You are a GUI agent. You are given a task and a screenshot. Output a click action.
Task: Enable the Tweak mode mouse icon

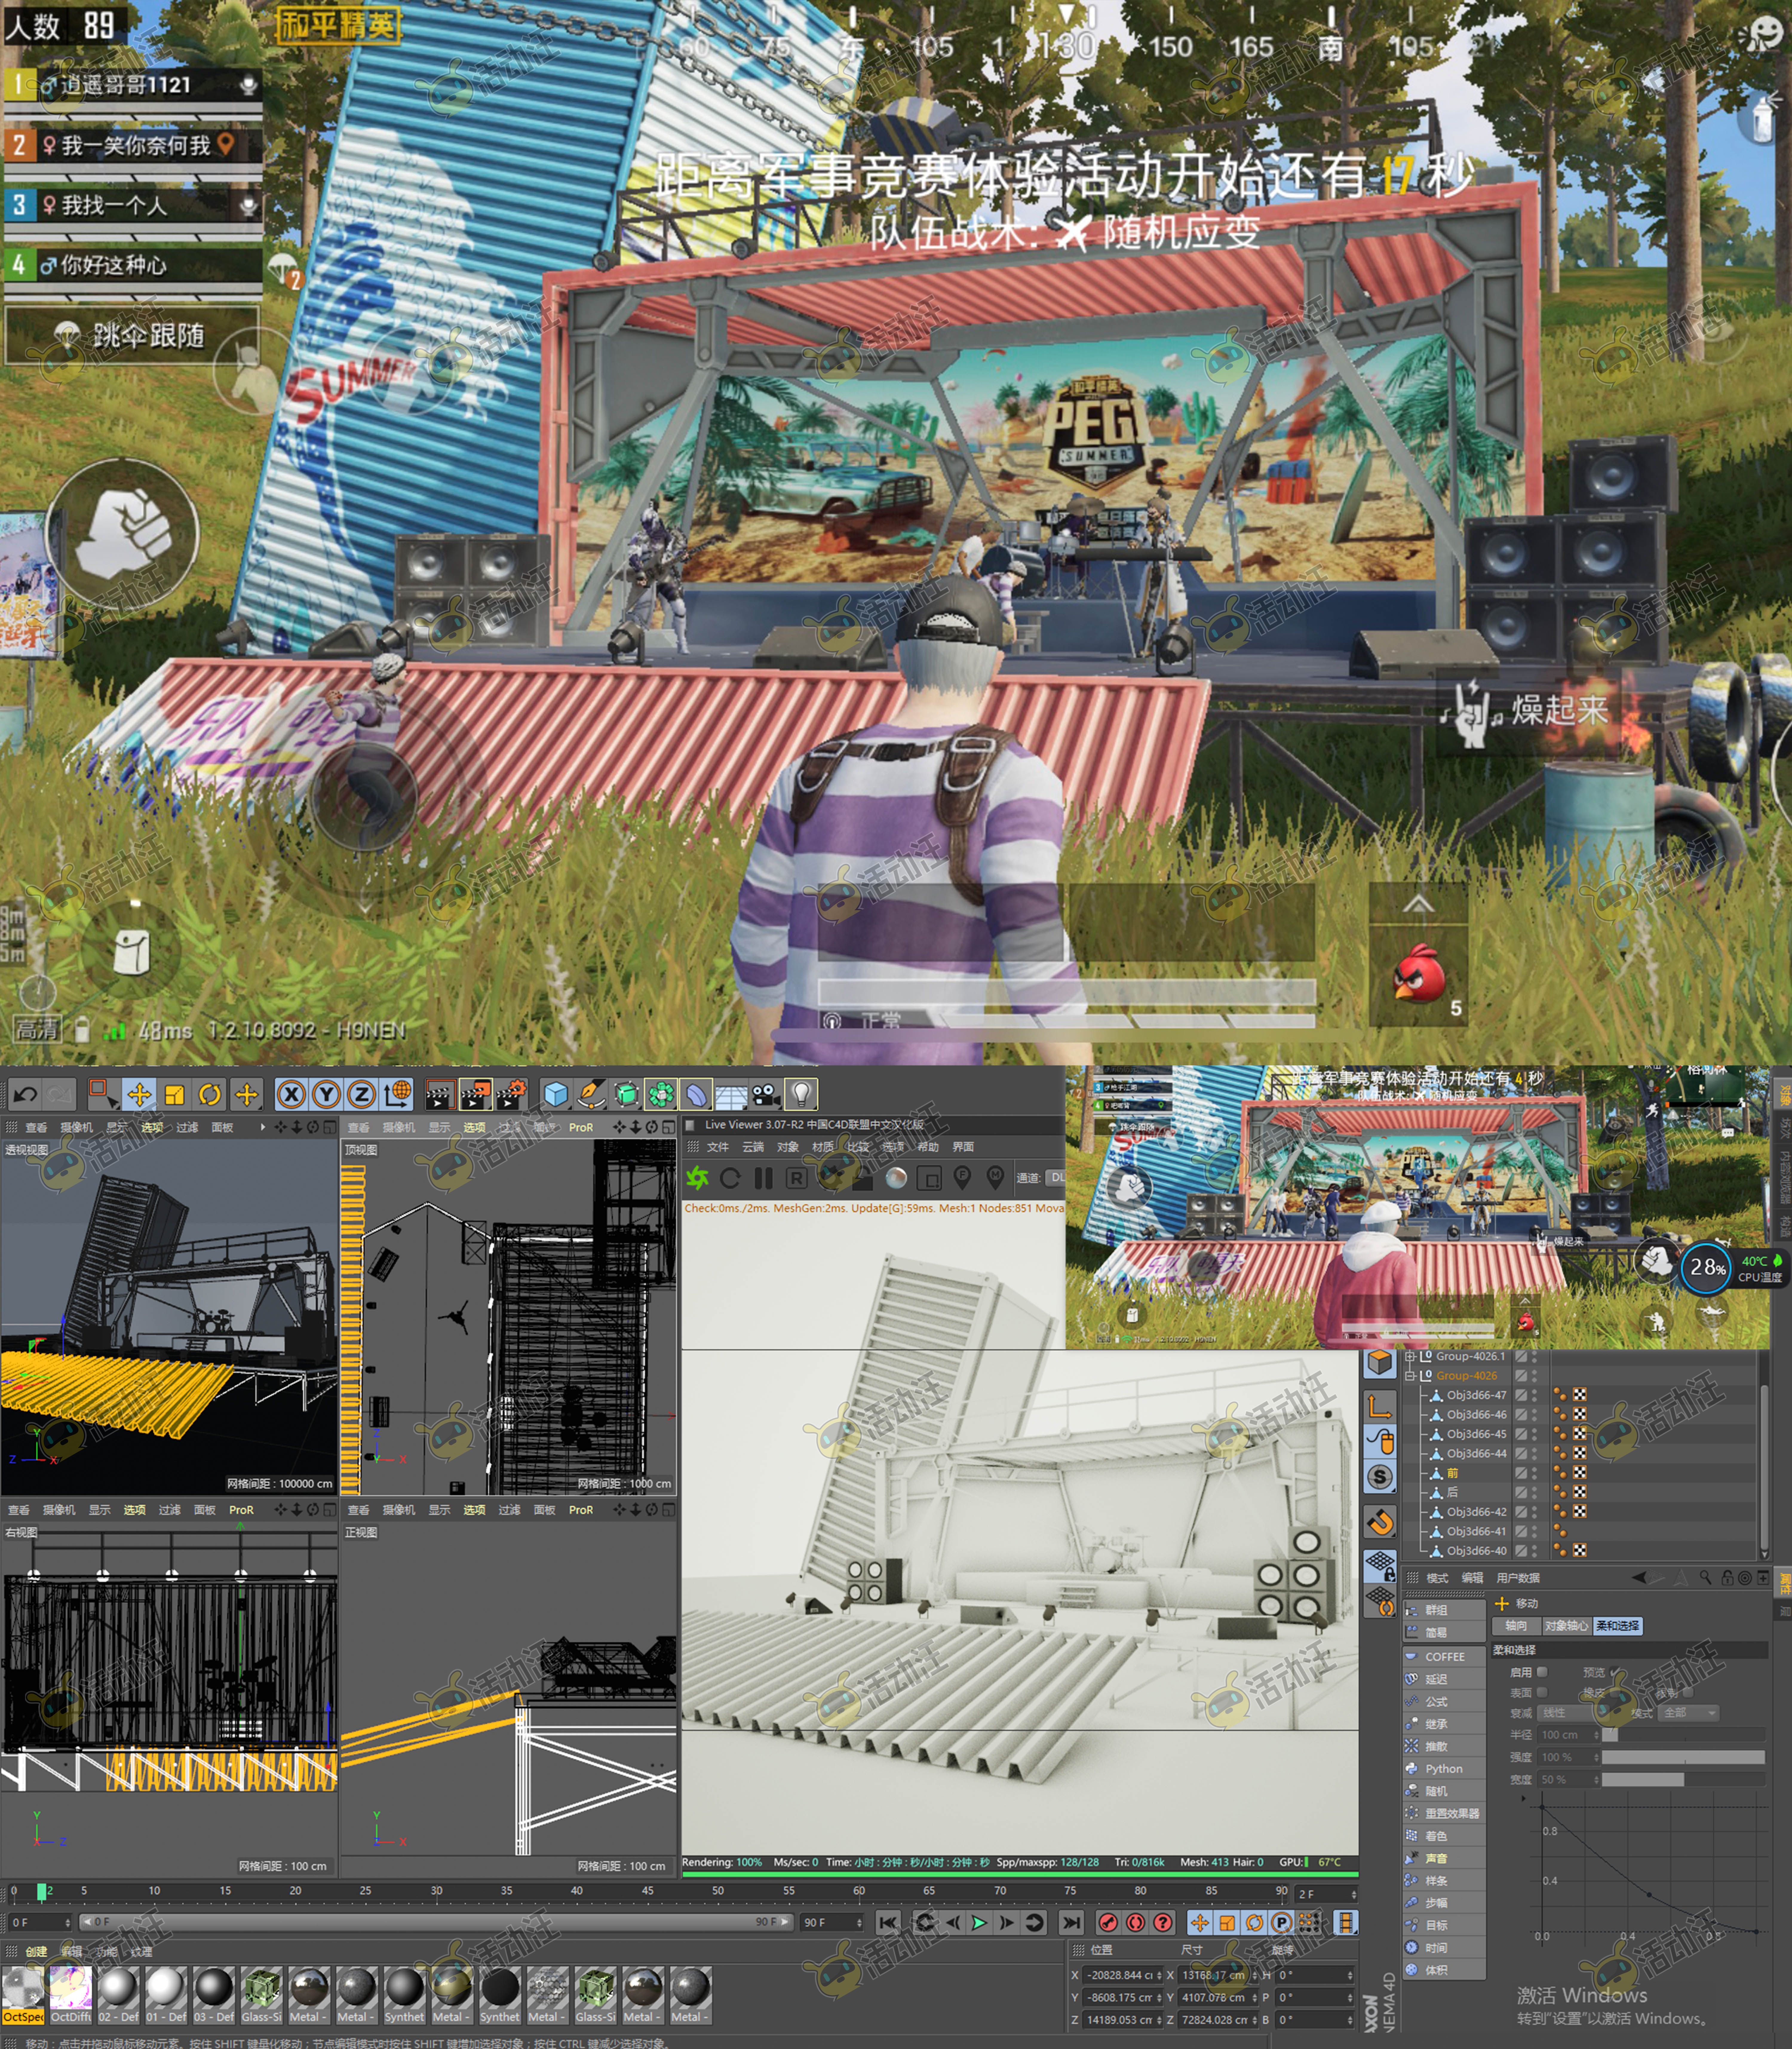[1380, 1441]
